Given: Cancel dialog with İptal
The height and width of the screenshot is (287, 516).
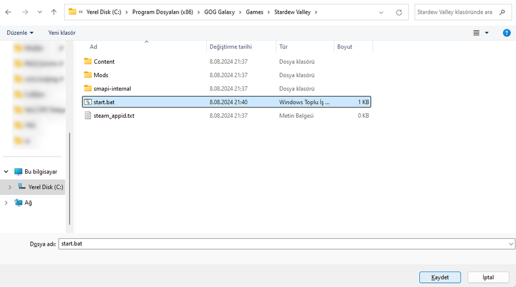Looking at the screenshot, I should click(x=488, y=277).
